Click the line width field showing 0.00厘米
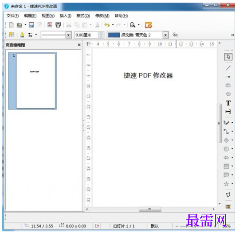 click(x=86, y=35)
